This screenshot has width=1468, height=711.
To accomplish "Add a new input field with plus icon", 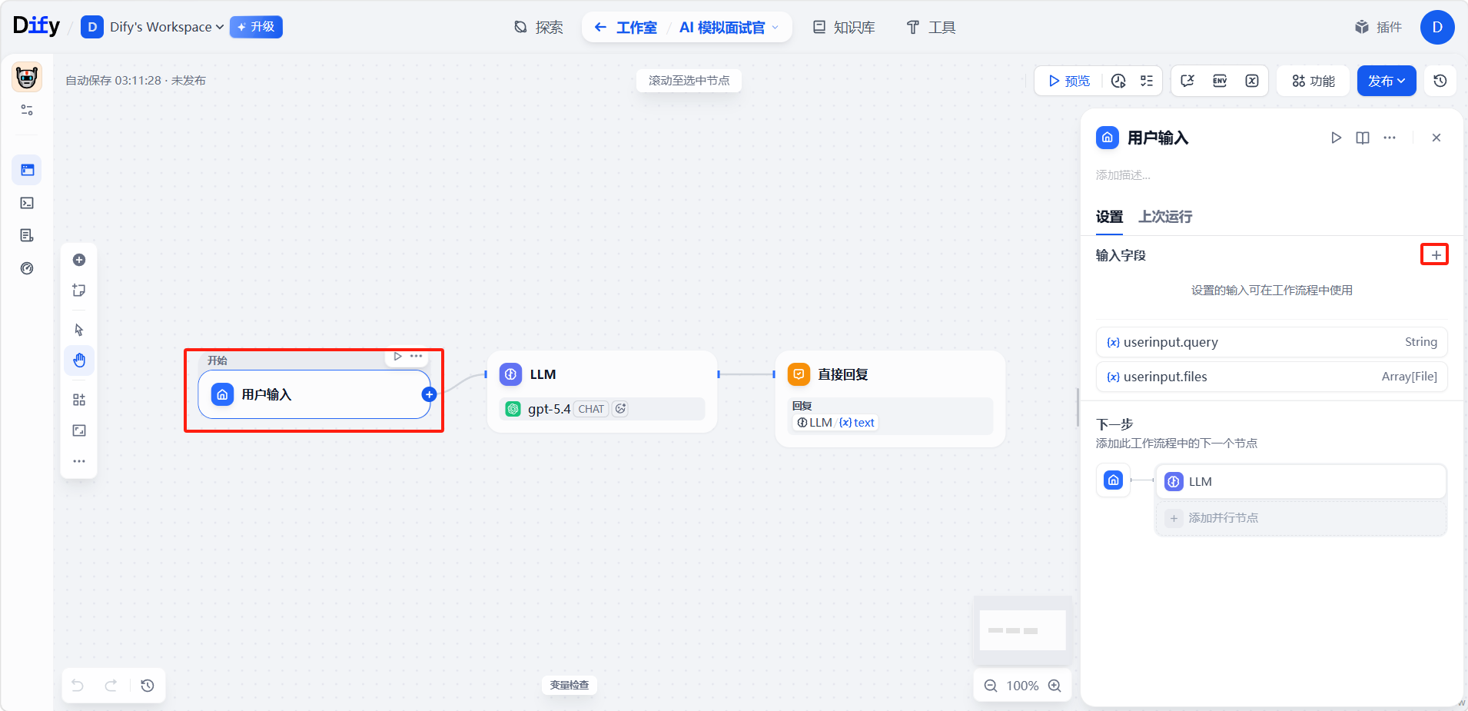I will pyautogui.click(x=1434, y=255).
